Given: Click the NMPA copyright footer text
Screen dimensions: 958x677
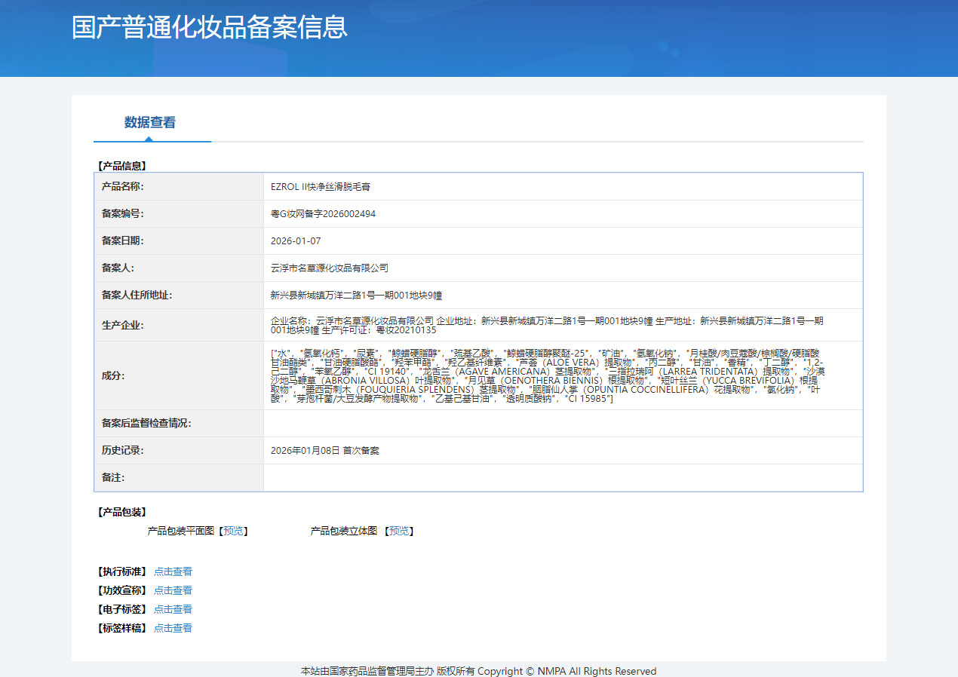Looking at the screenshot, I should pos(478,671).
